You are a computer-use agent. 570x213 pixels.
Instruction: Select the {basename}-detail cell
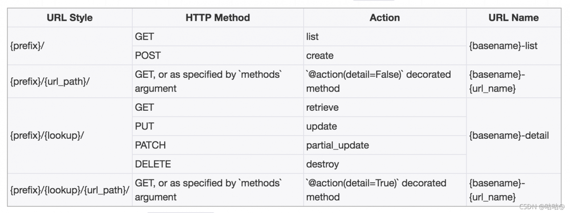(x=513, y=136)
